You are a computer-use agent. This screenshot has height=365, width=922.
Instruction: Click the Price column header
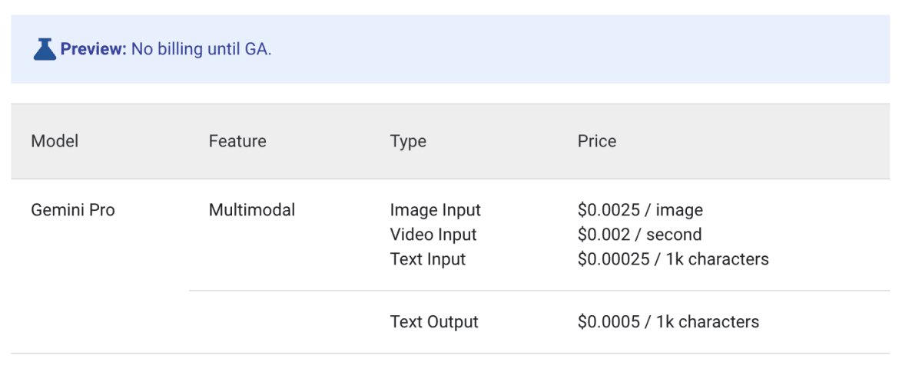597,141
